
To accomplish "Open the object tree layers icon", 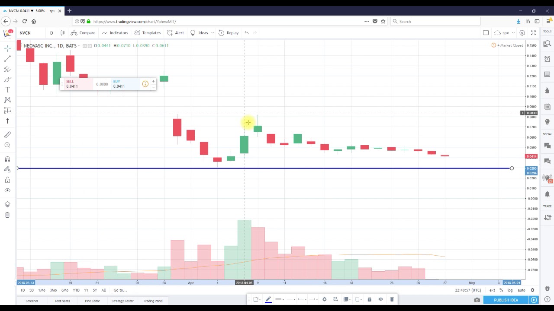I will click(x=7, y=204).
